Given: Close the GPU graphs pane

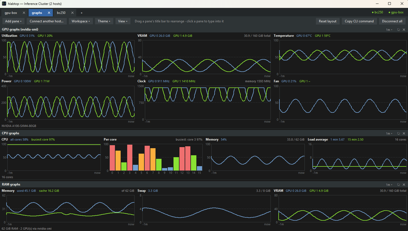Looking at the screenshot, I should [x=404, y=30].
